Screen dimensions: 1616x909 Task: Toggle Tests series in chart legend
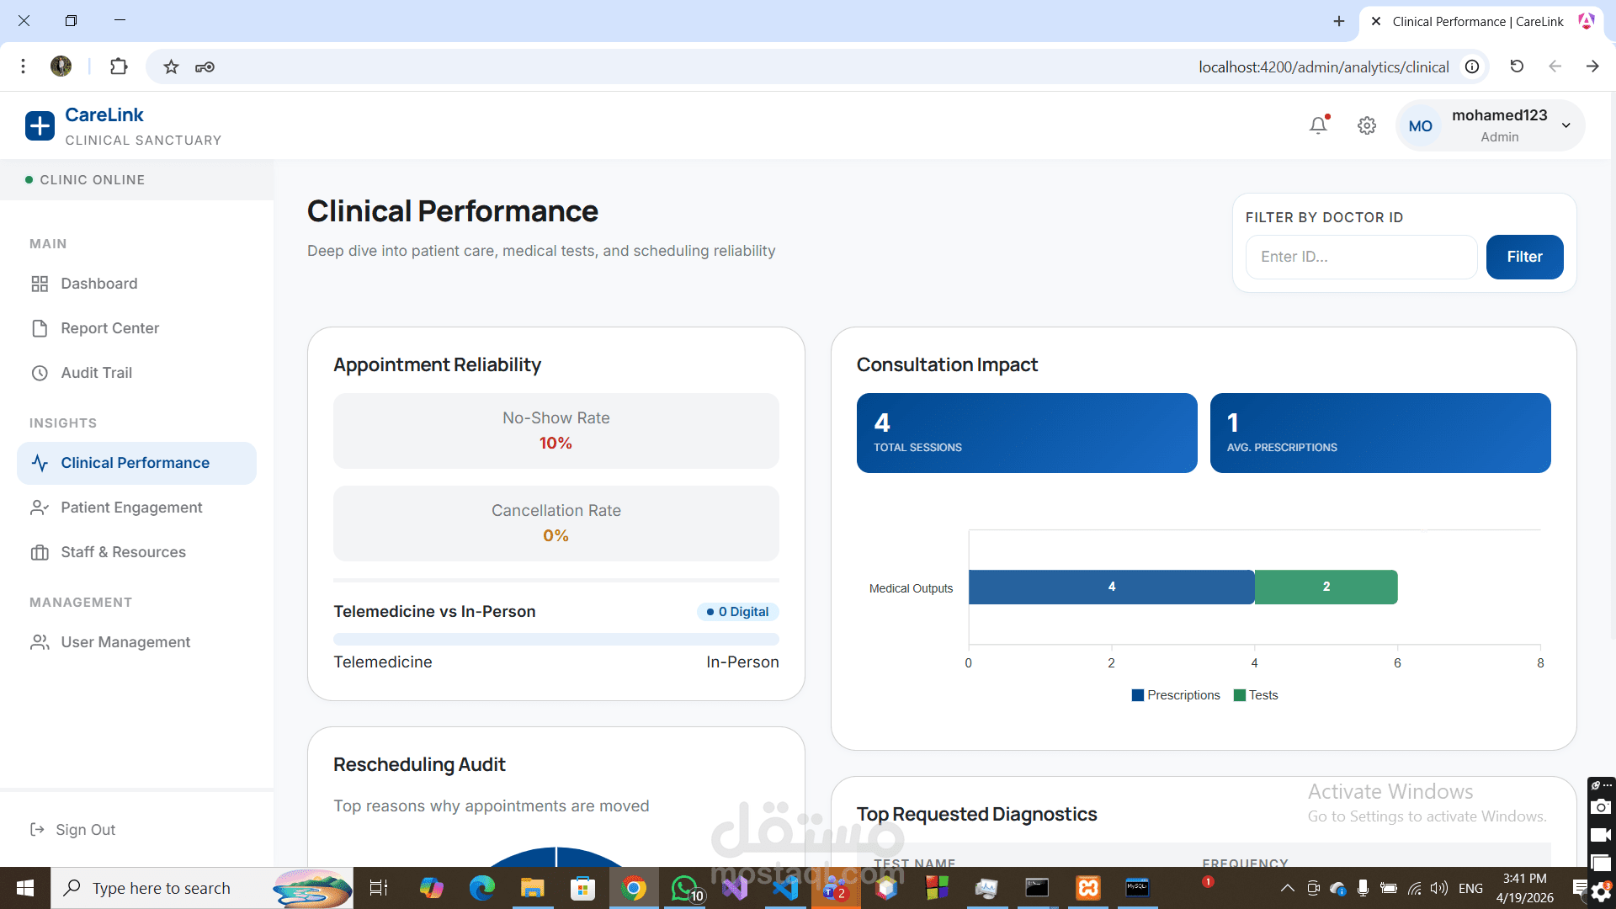(1256, 695)
